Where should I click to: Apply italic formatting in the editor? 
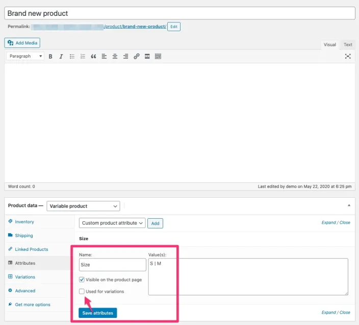click(61, 56)
